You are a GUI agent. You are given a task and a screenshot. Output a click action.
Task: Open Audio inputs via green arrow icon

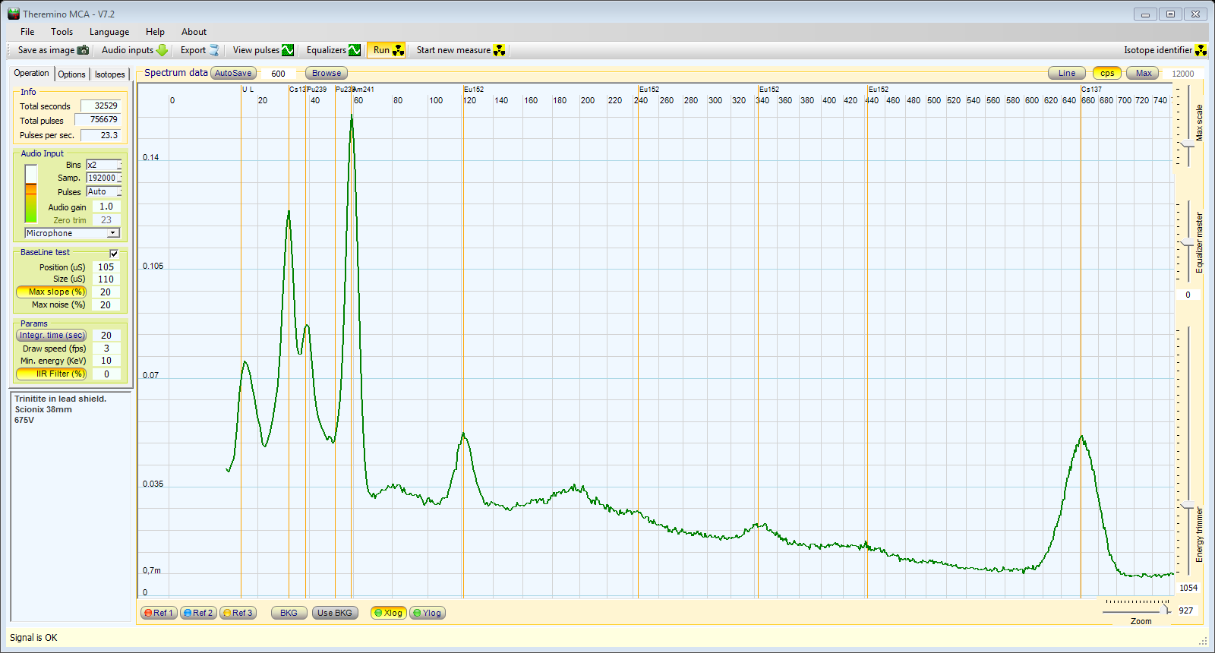tap(162, 50)
